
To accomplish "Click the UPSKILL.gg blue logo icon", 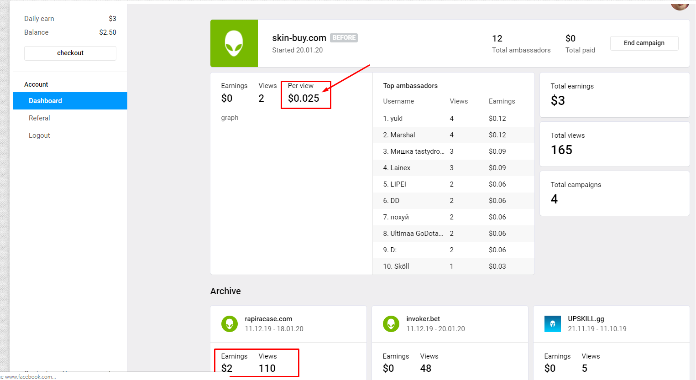I will (552, 324).
